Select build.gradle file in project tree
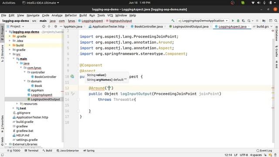279x157 pixels. (25, 122)
